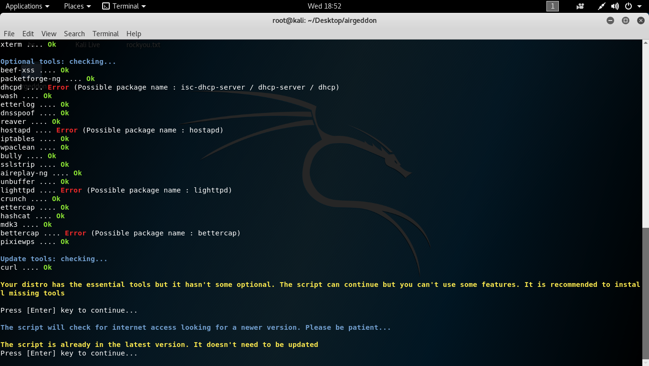The height and width of the screenshot is (366, 649).
Task: Open the View menu
Action: [49, 33]
